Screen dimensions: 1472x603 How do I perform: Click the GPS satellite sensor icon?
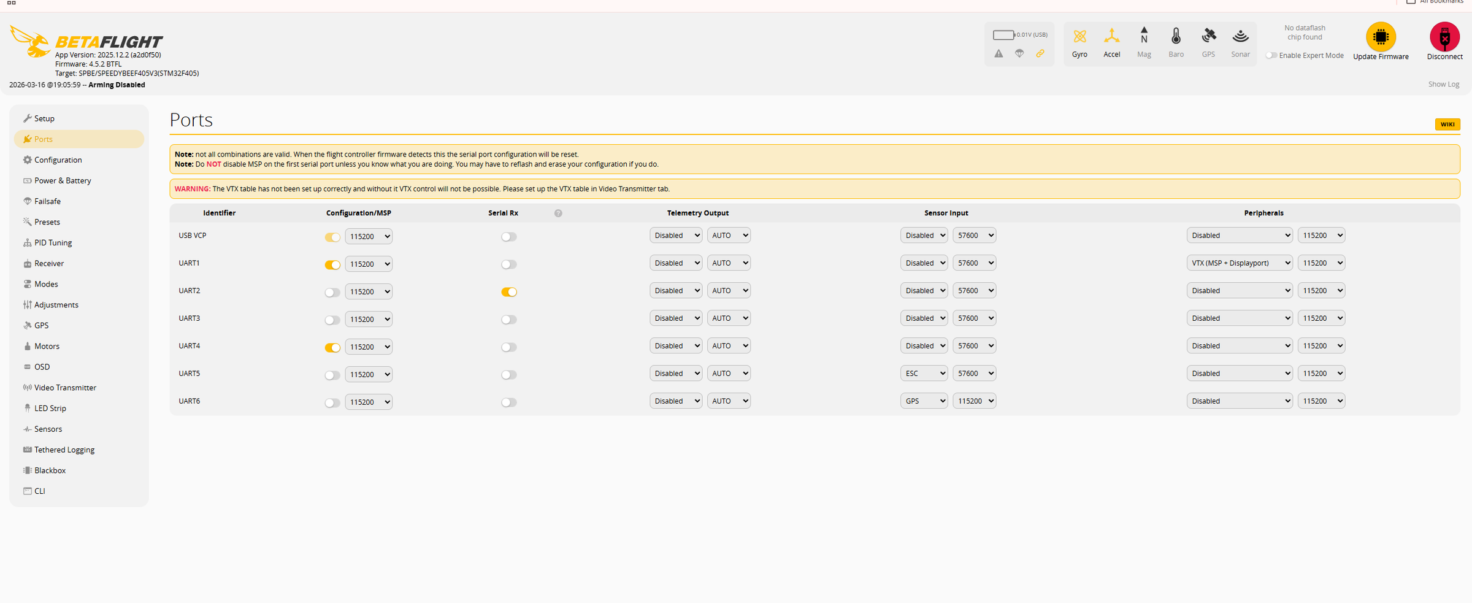pos(1208,36)
